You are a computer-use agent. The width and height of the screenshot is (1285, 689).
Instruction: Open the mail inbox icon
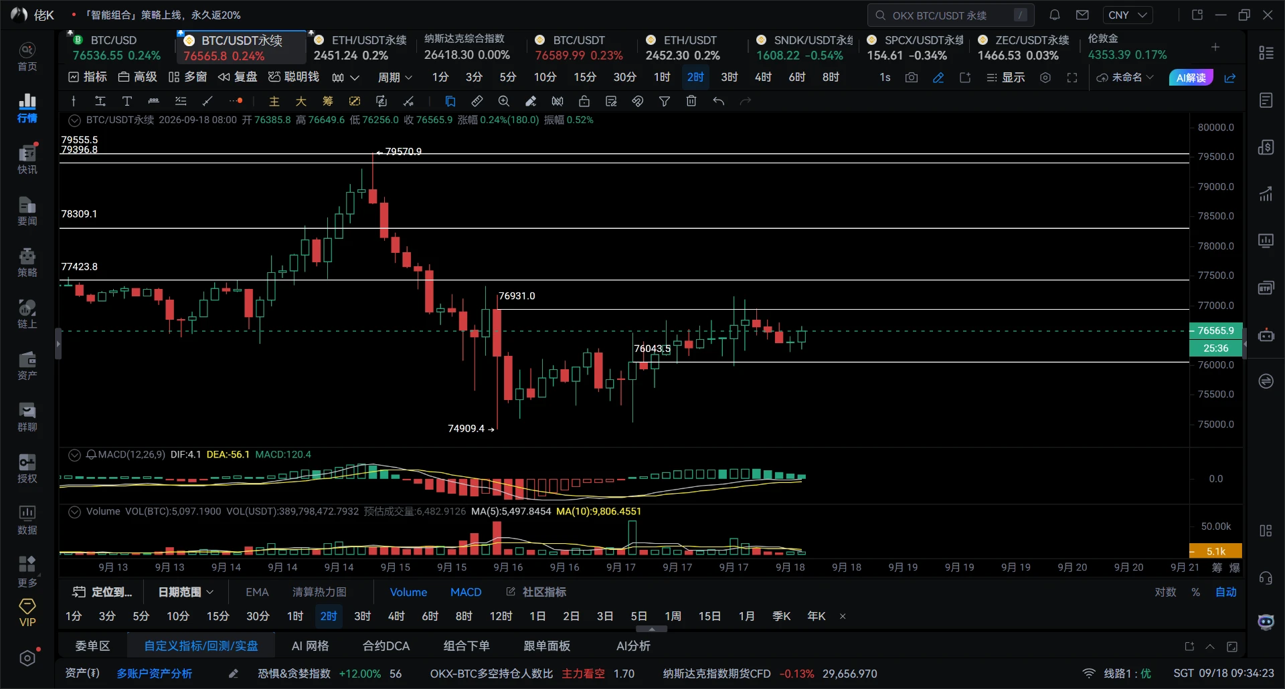(1082, 15)
